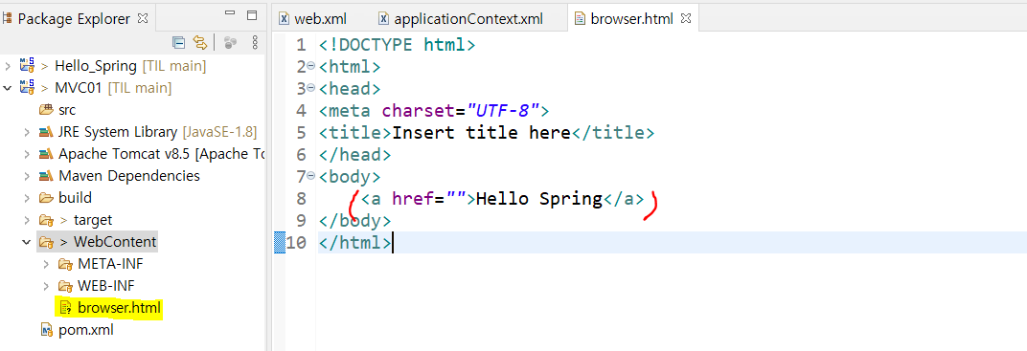Select the WebContent folder label
Image resolution: width=1027 pixels, height=351 pixels.
115,242
